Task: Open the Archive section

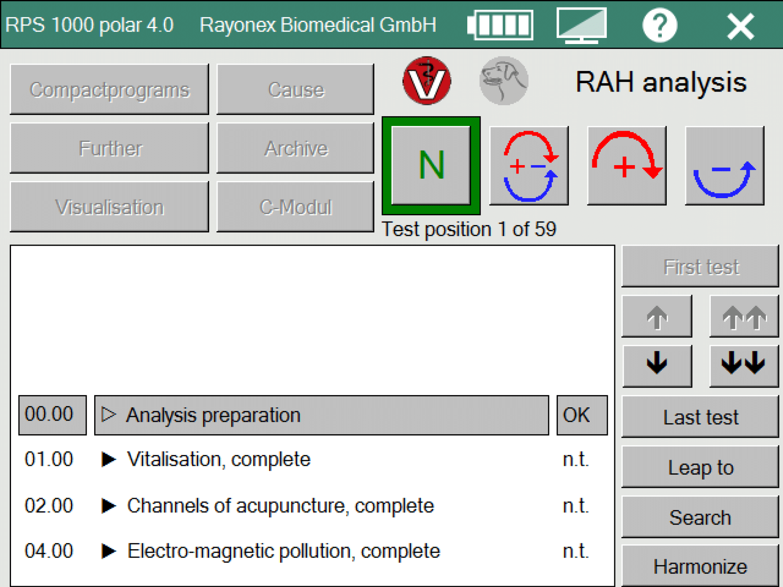Action: tap(295, 148)
